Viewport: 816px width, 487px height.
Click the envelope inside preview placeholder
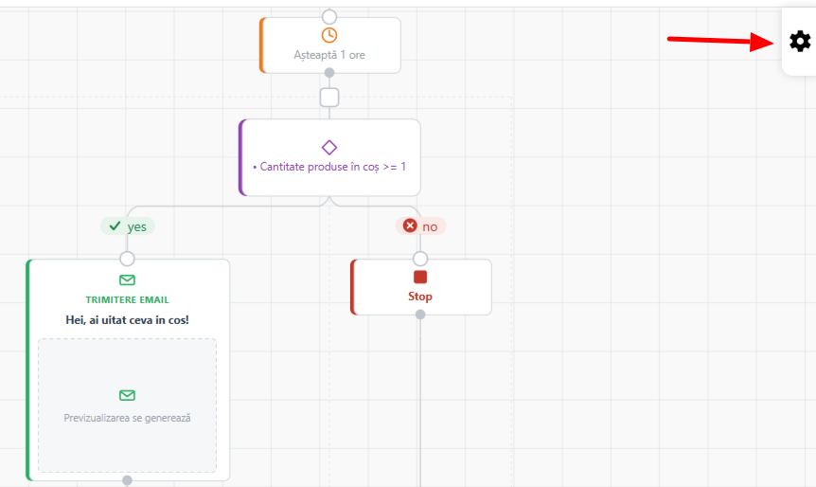[127, 395]
